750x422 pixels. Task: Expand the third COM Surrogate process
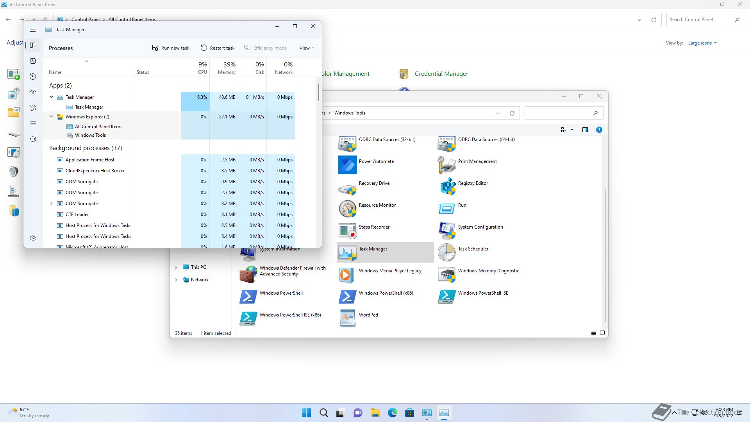pyautogui.click(x=51, y=204)
